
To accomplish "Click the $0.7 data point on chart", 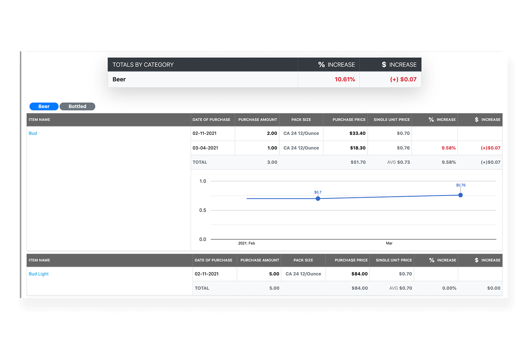I will pos(318,199).
